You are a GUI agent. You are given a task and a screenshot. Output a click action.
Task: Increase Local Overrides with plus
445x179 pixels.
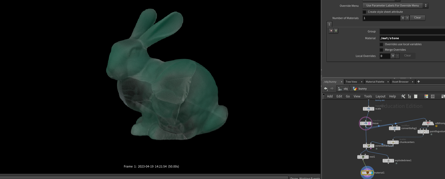[393, 56]
